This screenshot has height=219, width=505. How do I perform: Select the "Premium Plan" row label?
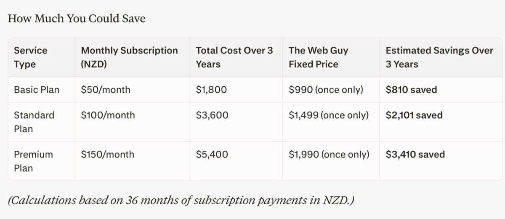click(x=33, y=161)
